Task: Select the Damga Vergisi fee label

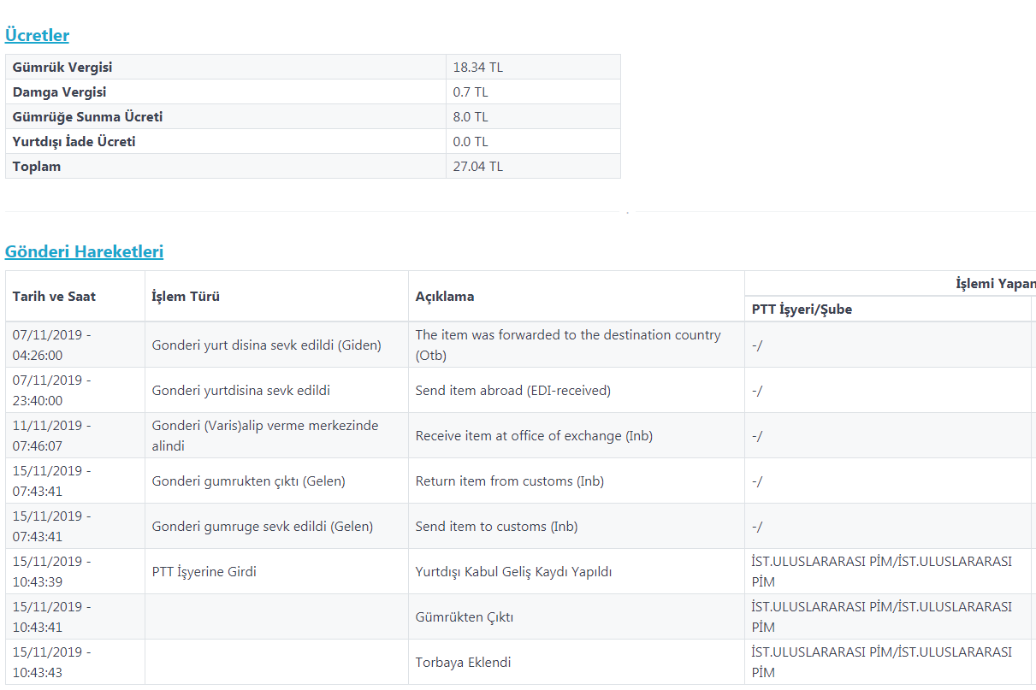Action: 60,91
